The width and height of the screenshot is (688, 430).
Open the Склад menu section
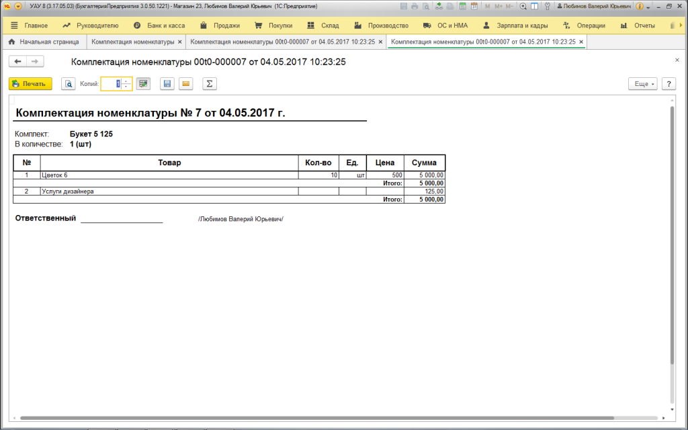click(x=323, y=26)
